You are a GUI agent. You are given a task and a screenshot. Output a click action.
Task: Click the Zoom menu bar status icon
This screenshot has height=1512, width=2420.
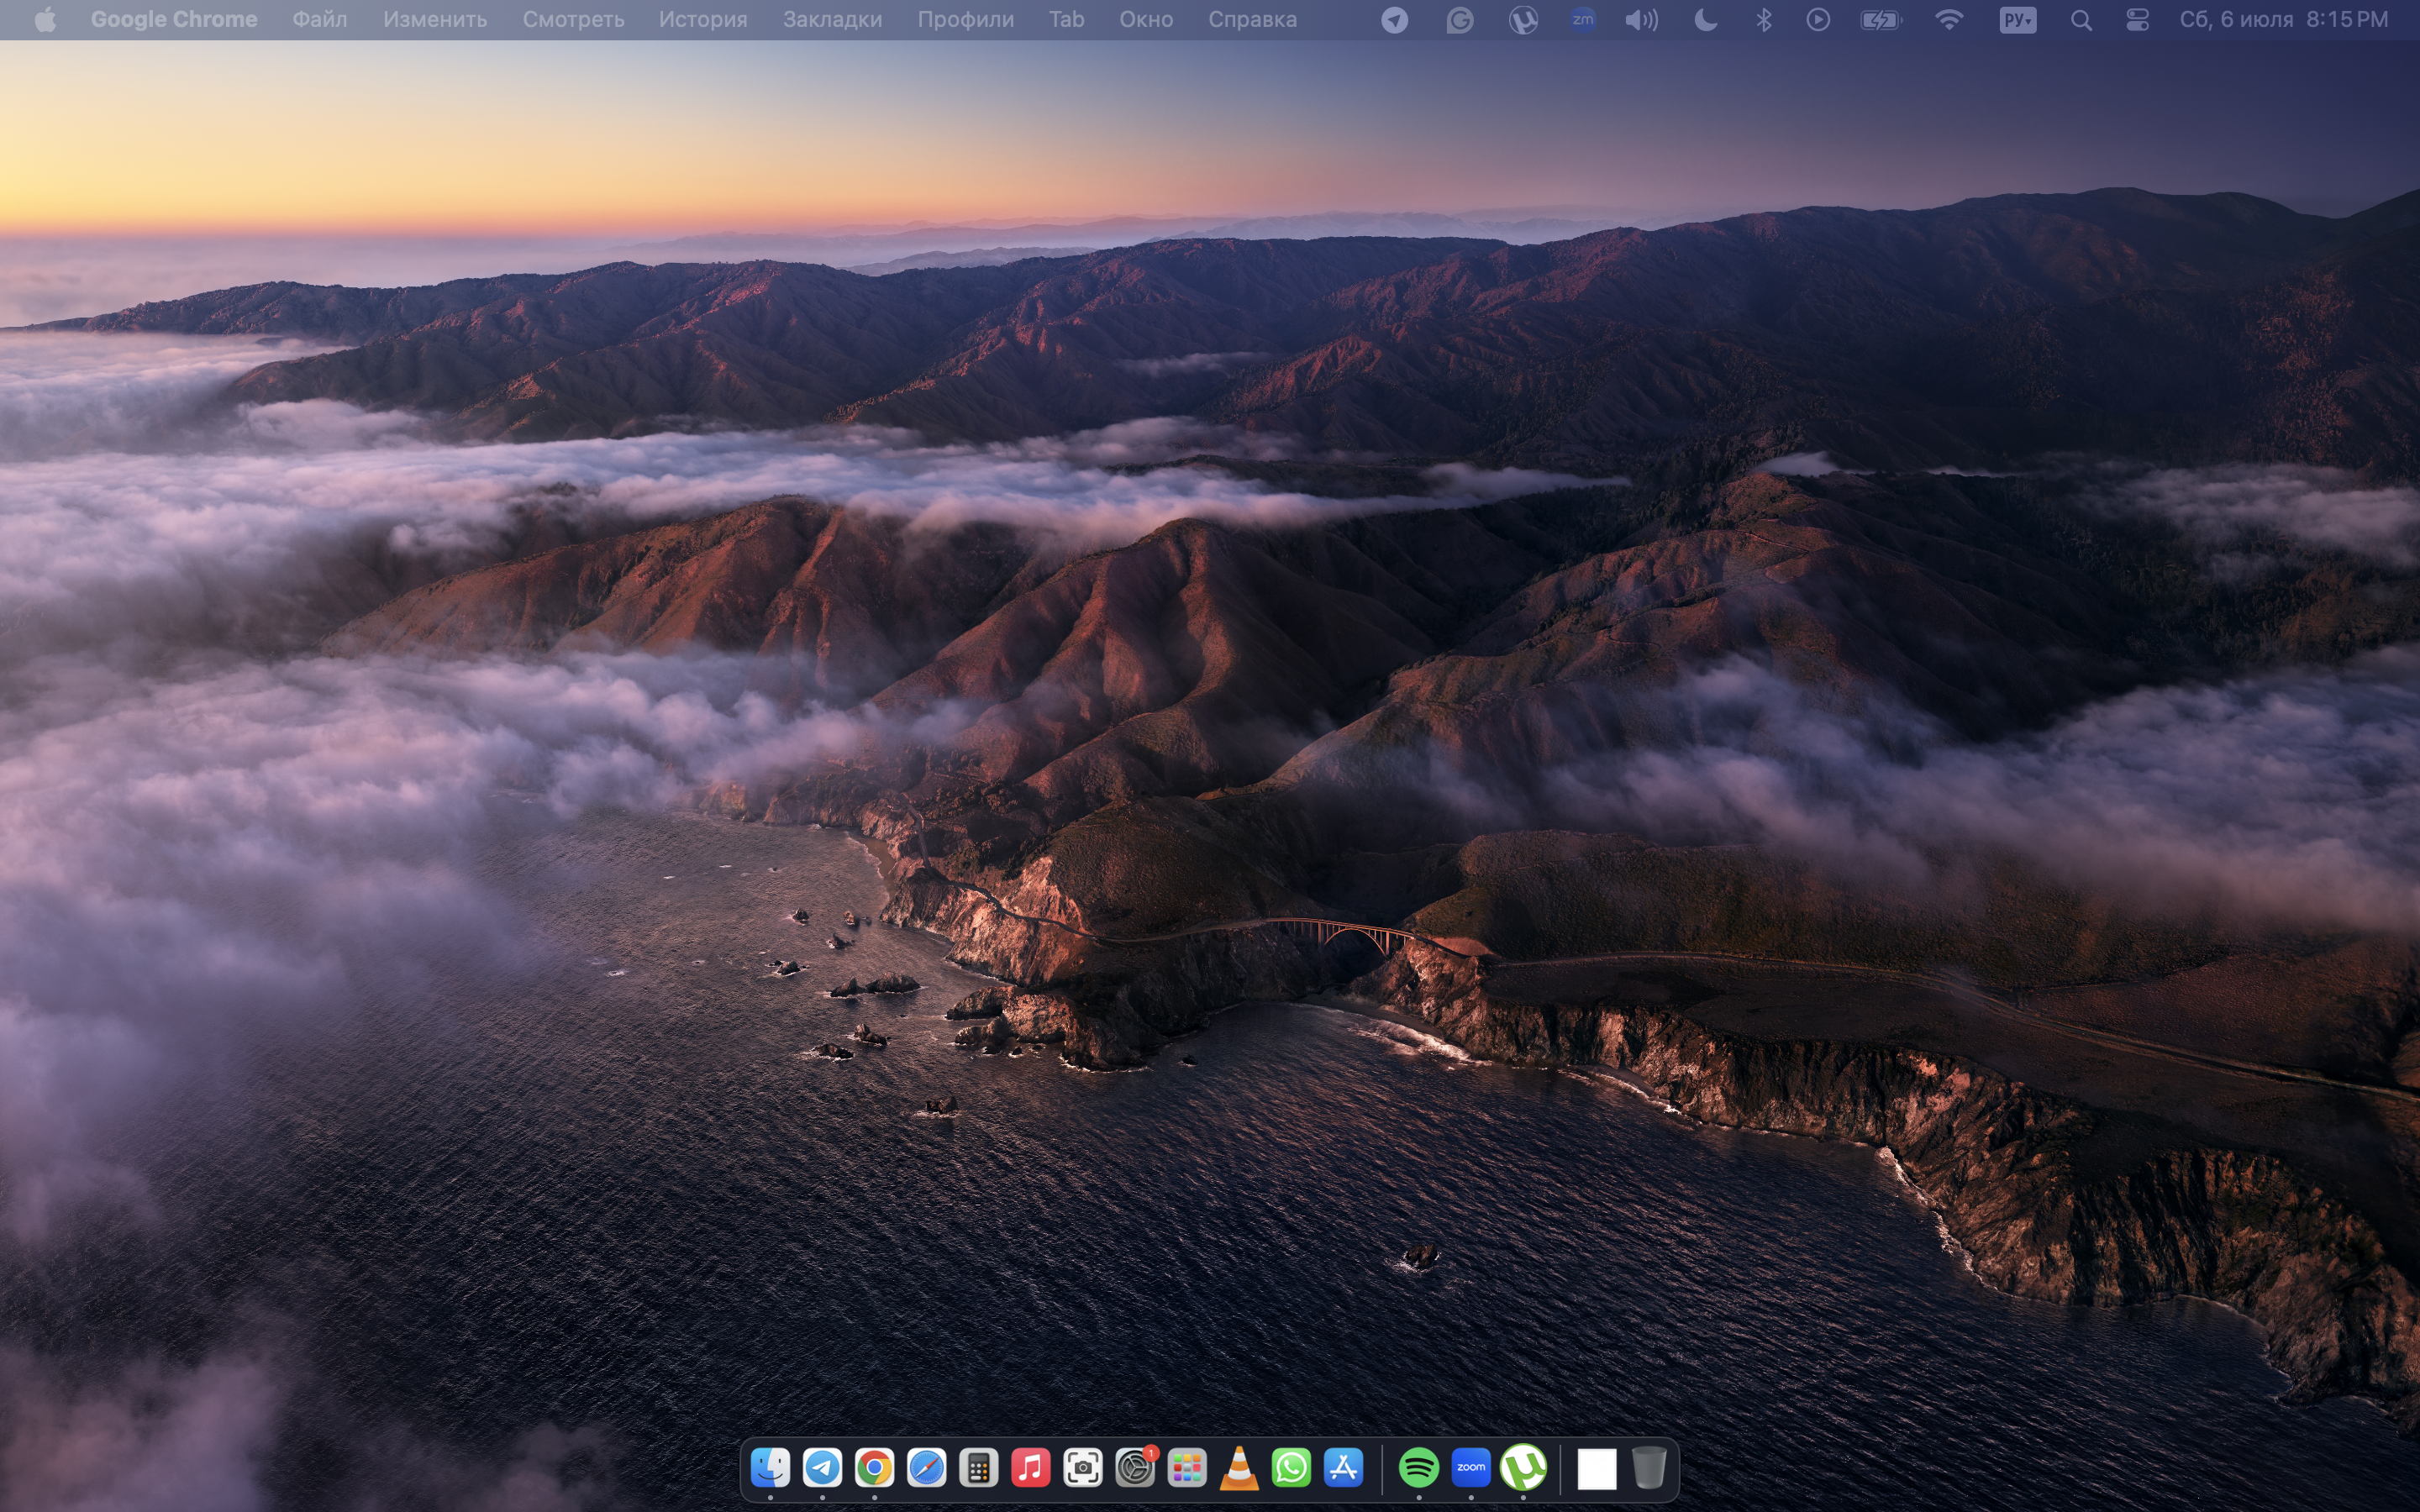[x=1583, y=20]
